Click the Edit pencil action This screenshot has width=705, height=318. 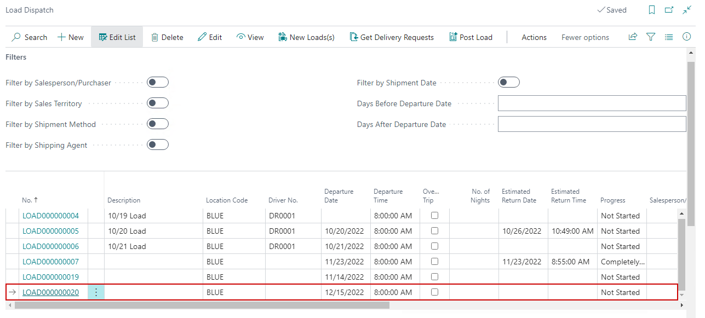coord(210,37)
